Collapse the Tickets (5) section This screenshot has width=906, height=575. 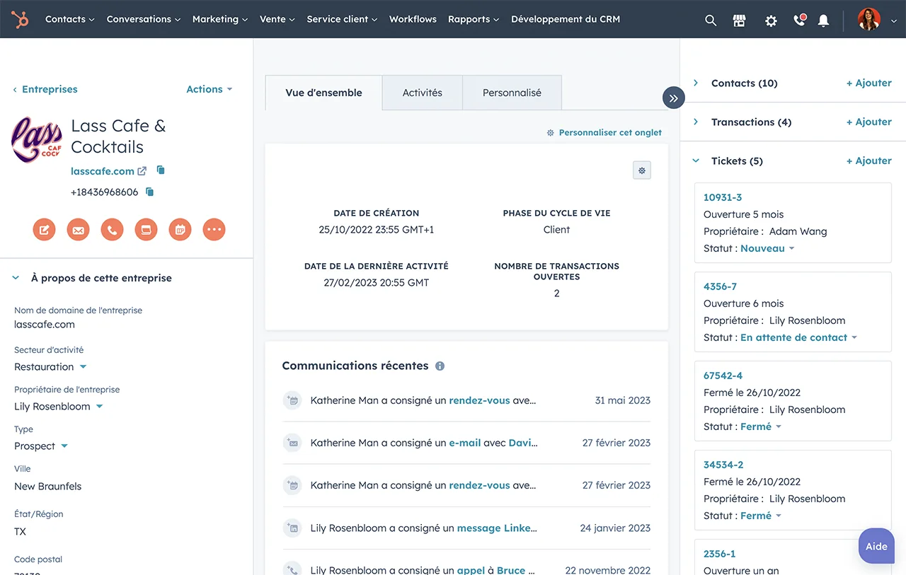pos(696,161)
